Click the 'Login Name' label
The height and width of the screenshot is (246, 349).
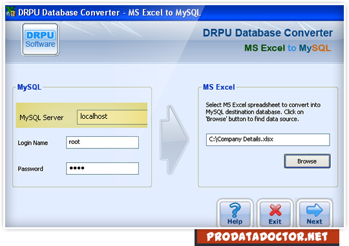(x=33, y=143)
